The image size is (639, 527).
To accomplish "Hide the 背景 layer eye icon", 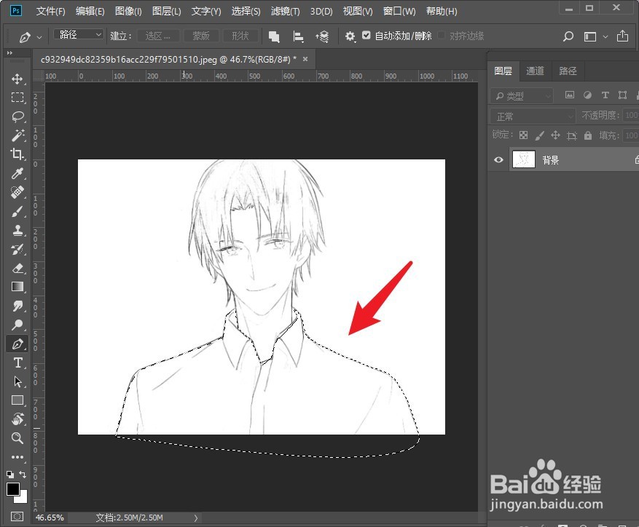I will (498, 159).
